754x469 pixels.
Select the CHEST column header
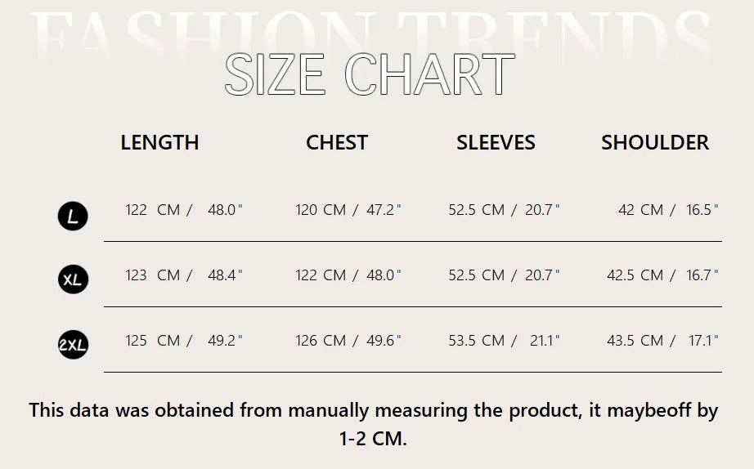pyautogui.click(x=337, y=143)
